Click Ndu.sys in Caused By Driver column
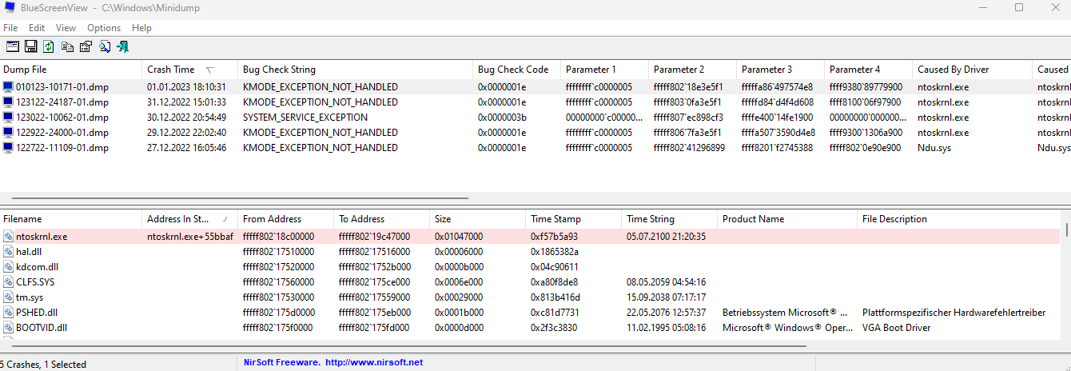This screenshot has width=1071, height=371. pos(934,147)
